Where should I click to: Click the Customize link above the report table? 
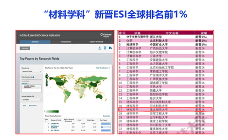click(x=107, y=116)
